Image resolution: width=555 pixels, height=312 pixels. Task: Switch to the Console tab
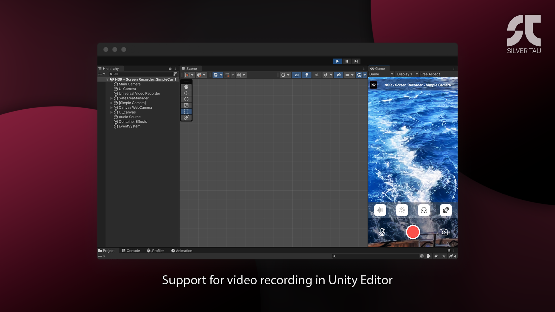131,251
